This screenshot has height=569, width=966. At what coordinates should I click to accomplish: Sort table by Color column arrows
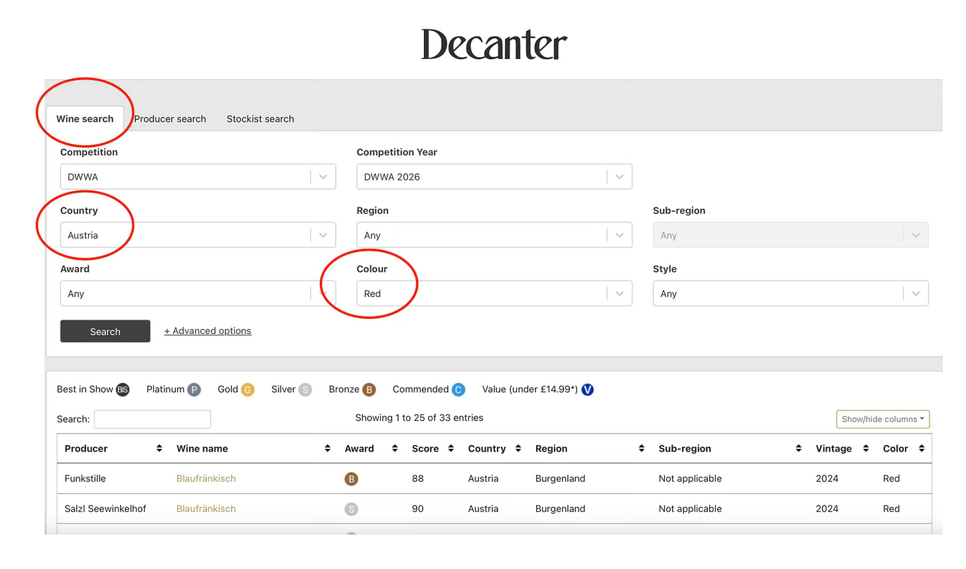(922, 449)
